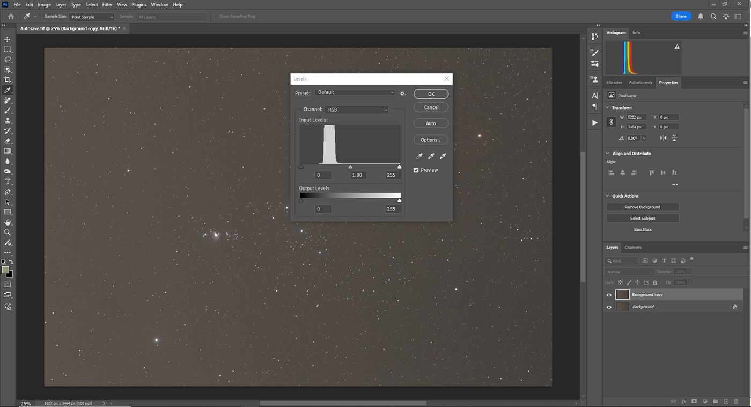Expand the Sample Size dropdown
This screenshot has width=751, height=407.
coord(92,17)
